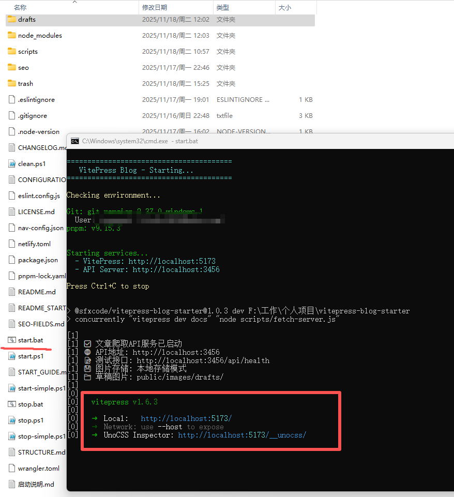Click the start.bat batch file icon
Screen dimensions: 454x497
(x=12, y=340)
